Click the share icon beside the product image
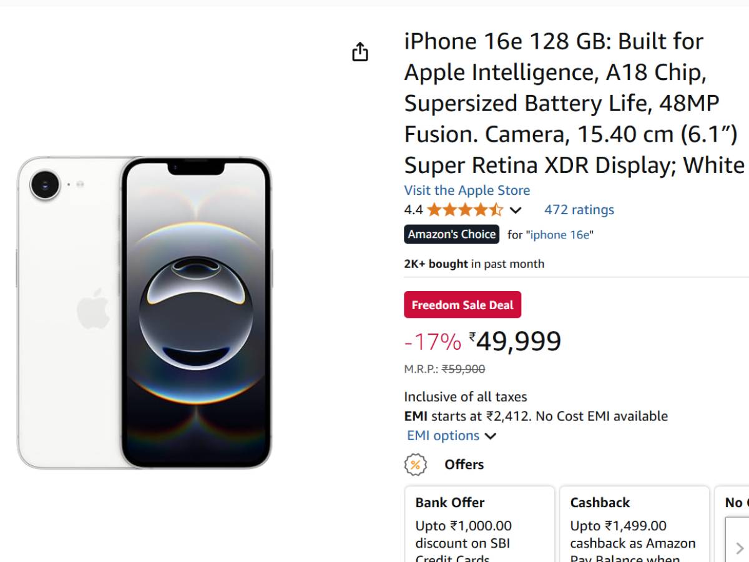749x562 pixels. click(x=360, y=52)
